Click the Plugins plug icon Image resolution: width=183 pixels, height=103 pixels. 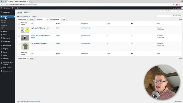point(1,49)
